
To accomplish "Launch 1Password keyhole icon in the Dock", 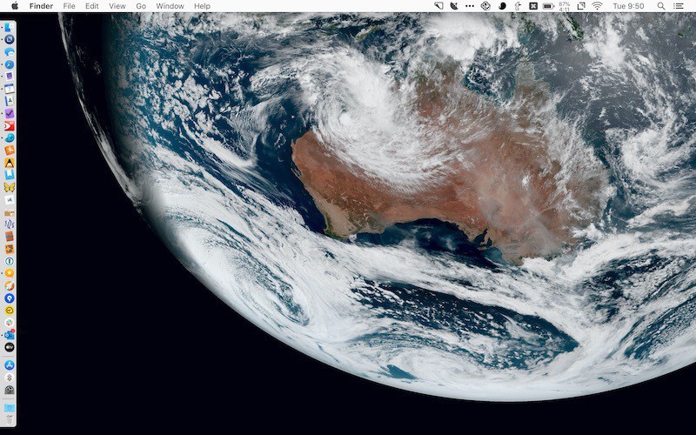I will pyautogui.click(x=10, y=261).
